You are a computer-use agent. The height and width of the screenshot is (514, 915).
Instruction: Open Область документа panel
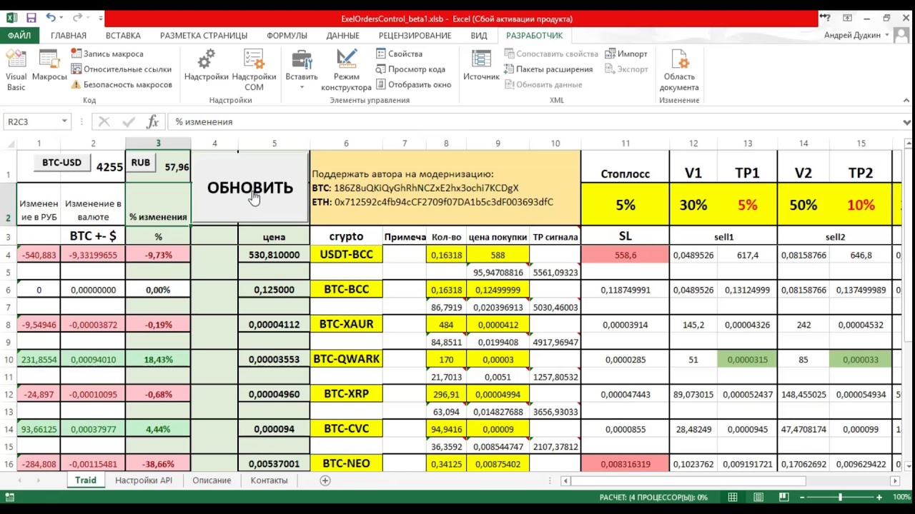(679, 70)
